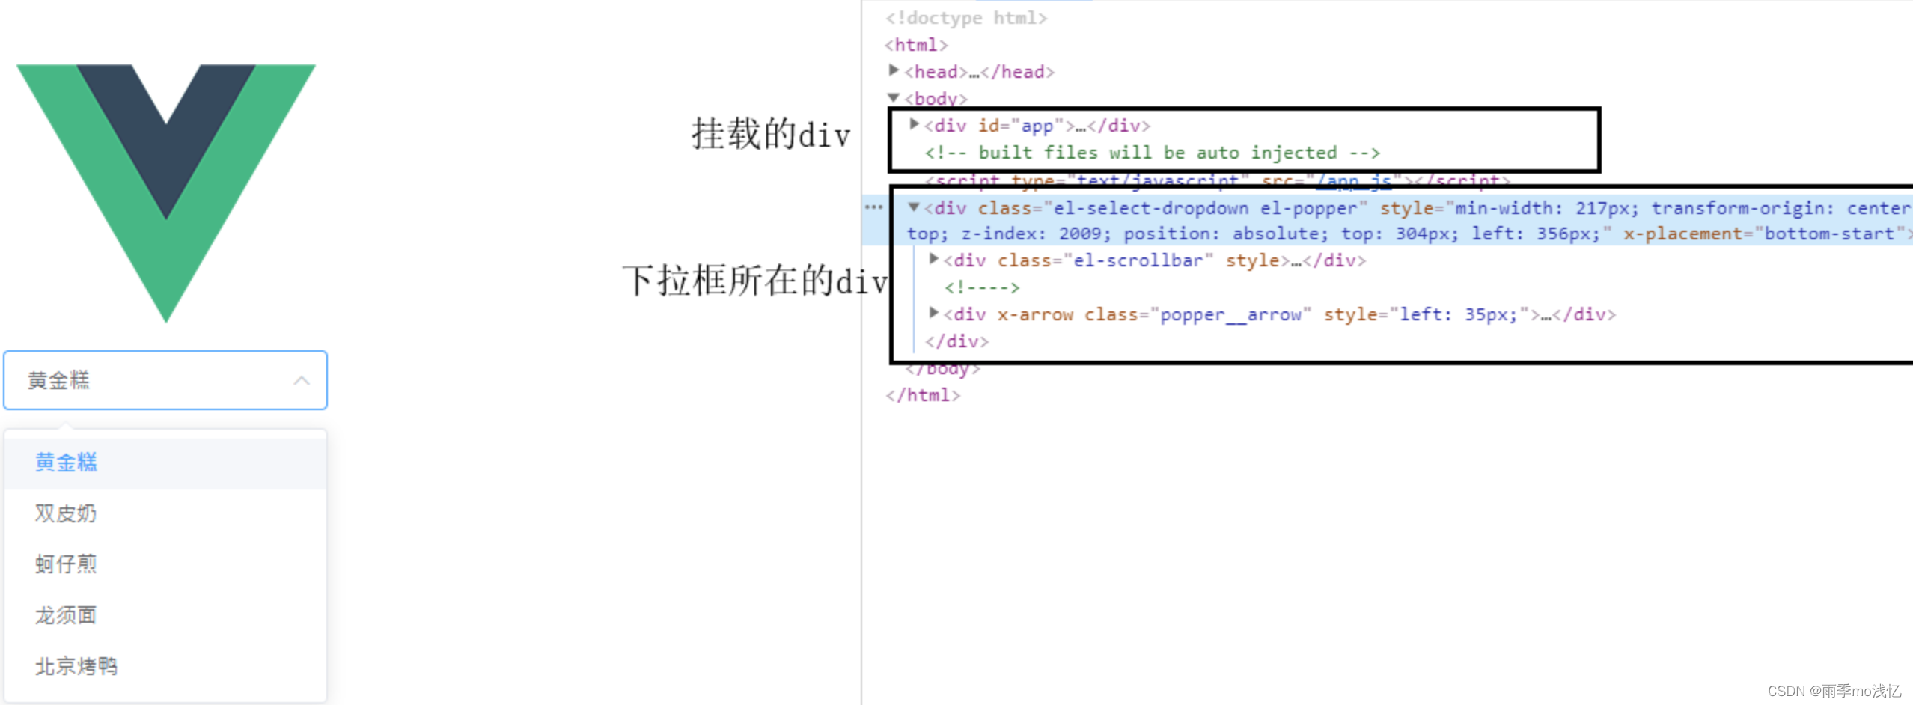Collapse the select using the chevron arrow

tap(302, 380)
